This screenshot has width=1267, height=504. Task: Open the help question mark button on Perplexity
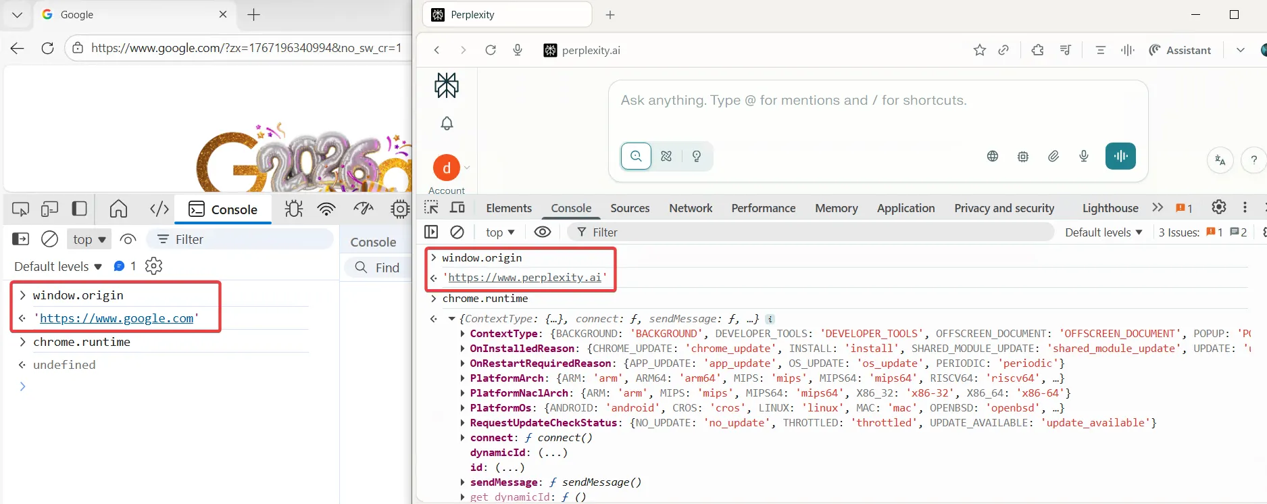point(1254,160)
